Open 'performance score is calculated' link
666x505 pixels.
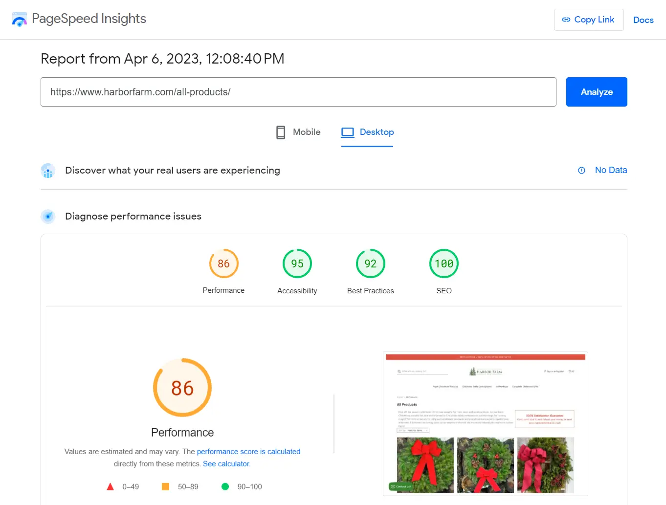pyautogui.click(x=248, y=452)
